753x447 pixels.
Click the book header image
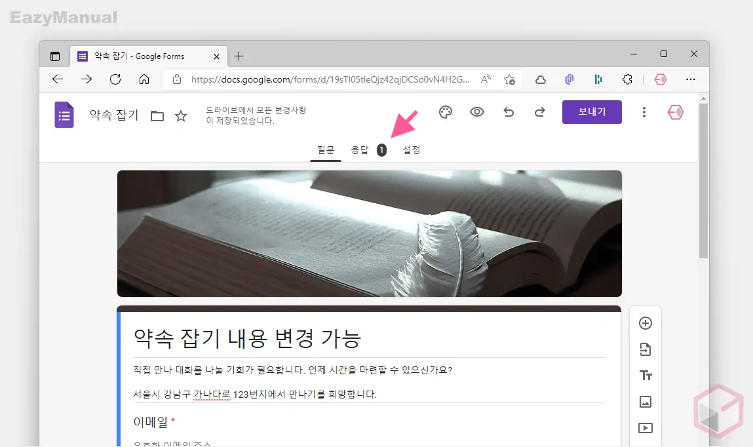pyautogui.click(x=370, y=233)
